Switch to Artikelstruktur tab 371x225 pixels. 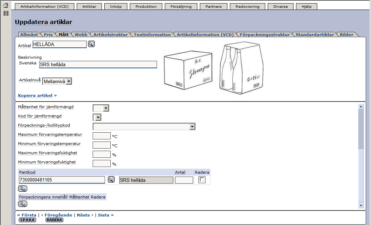[110, 35]
